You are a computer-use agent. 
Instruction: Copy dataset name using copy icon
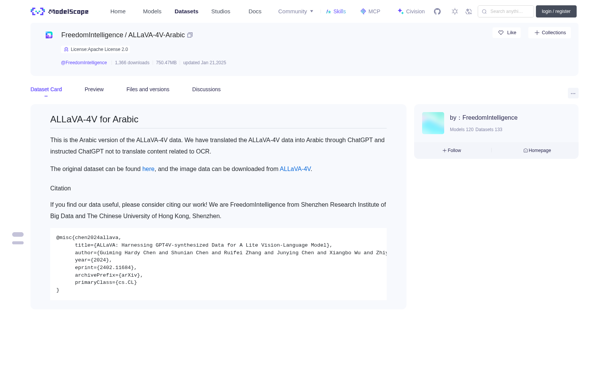coord(190,35)
